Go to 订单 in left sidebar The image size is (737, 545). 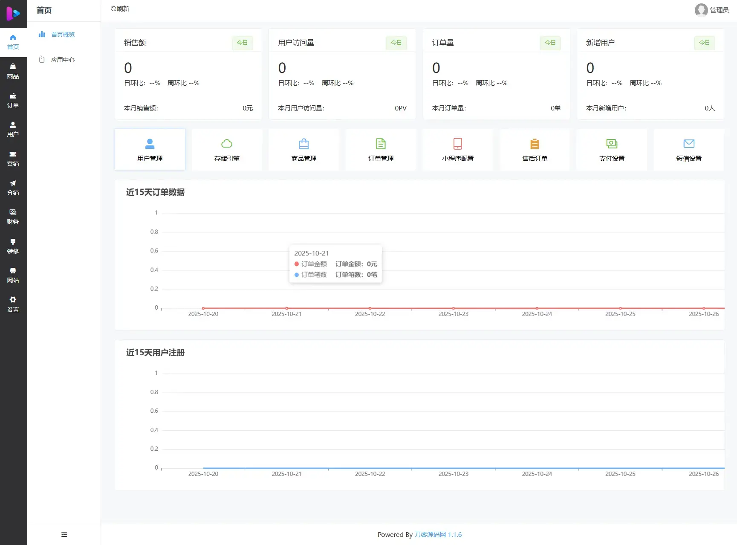13,100
